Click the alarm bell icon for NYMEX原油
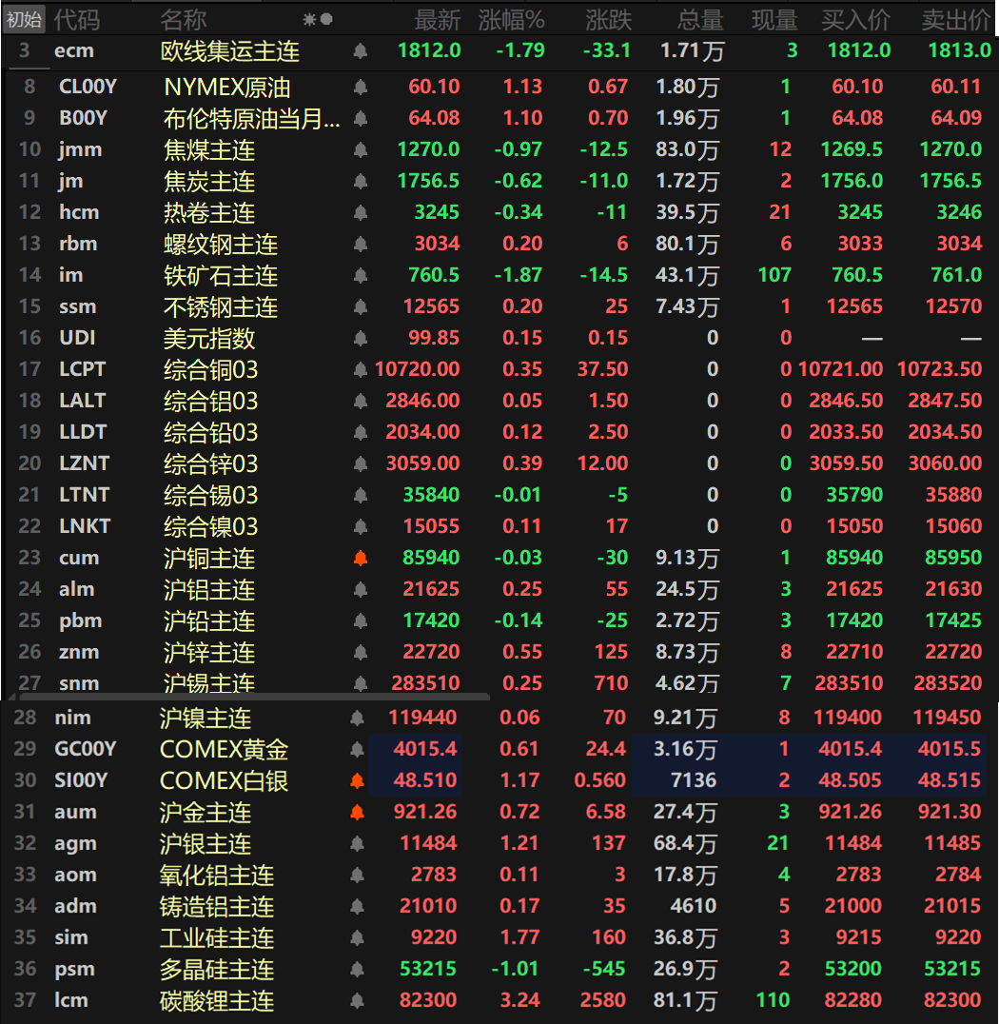999x1024 pixels. (x=359, y=87)
